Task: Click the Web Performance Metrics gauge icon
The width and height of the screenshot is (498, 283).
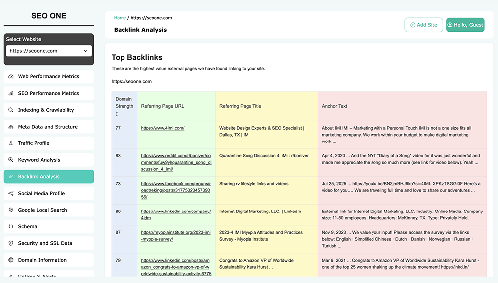Action: click(11, 77)
